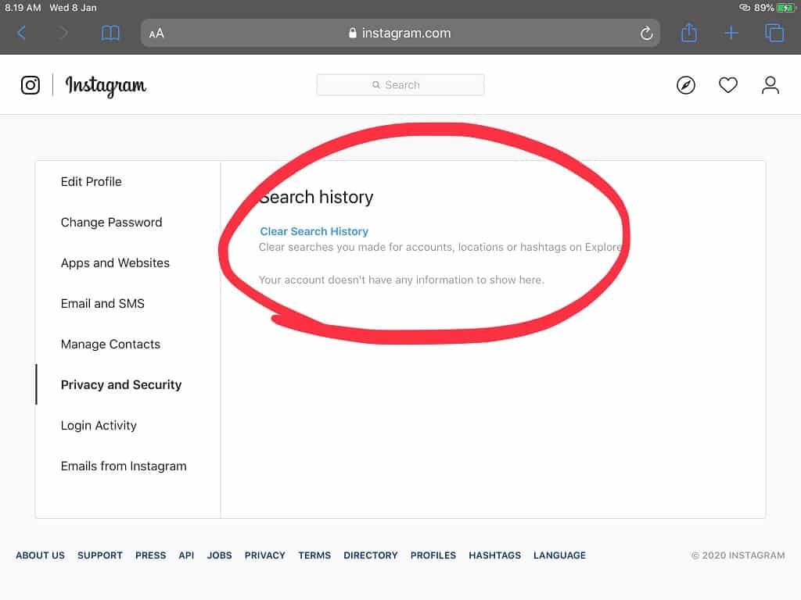Open Change Password settings section
801x600 pixels.
click(112, 222)
